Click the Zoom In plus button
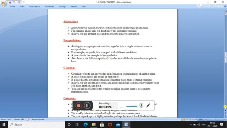The image size is (227, 128). click(x=225, y=119)
